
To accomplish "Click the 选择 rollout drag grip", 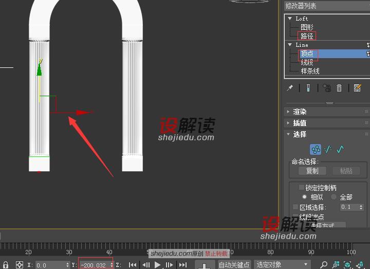I will tap(366, 134).
